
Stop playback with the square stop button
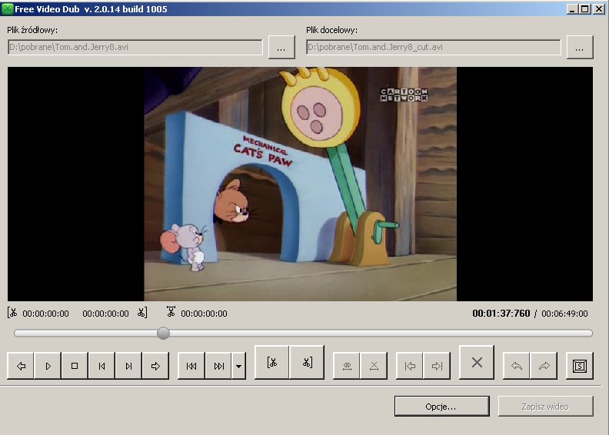tap(75, 366)
